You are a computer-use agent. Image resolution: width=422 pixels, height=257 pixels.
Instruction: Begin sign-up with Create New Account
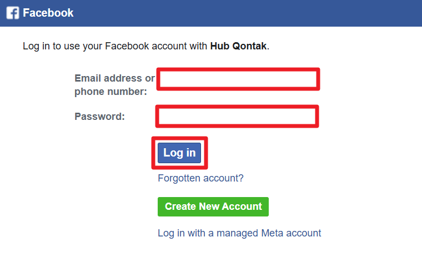(213, 206)
